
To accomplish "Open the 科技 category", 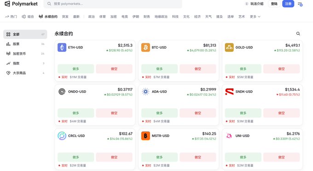I will click(175, 17).
